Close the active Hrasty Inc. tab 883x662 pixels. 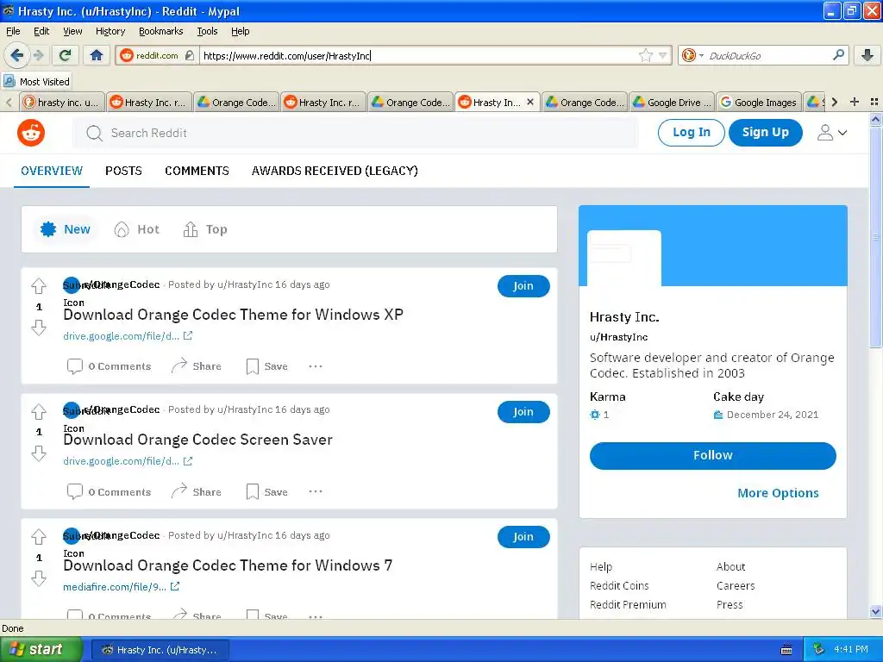click(x=530, y=102)
